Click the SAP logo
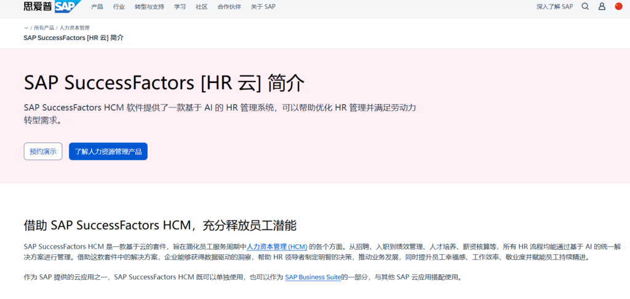The height and width of the screenshot is (299, 630). coord(68,6)
